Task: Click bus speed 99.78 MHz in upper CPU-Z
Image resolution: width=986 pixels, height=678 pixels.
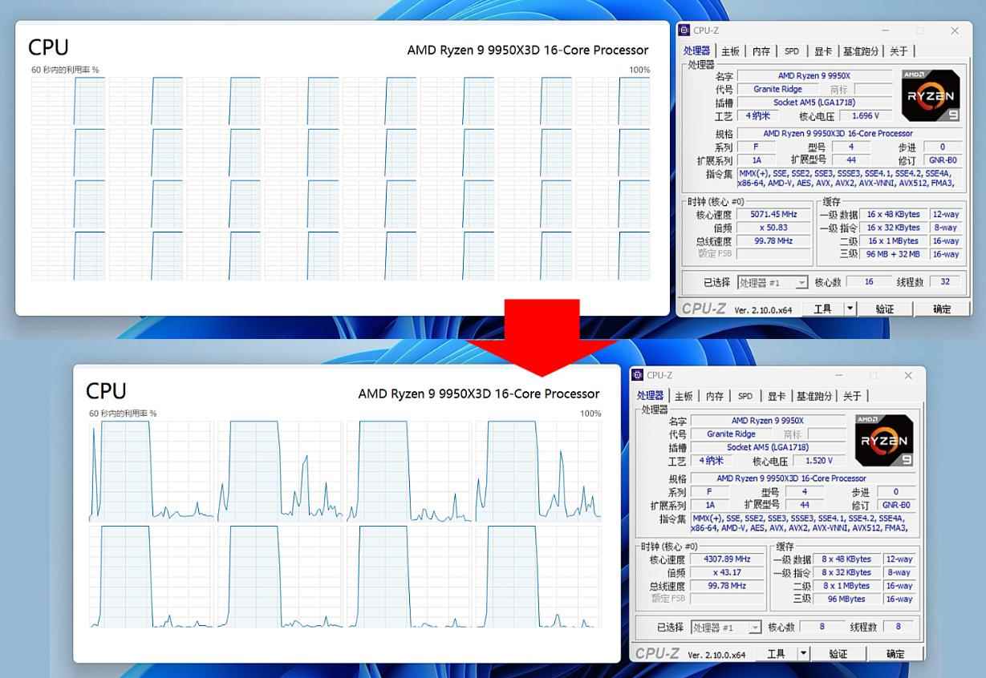Action: pyautogui.click(x=773, y=241)
